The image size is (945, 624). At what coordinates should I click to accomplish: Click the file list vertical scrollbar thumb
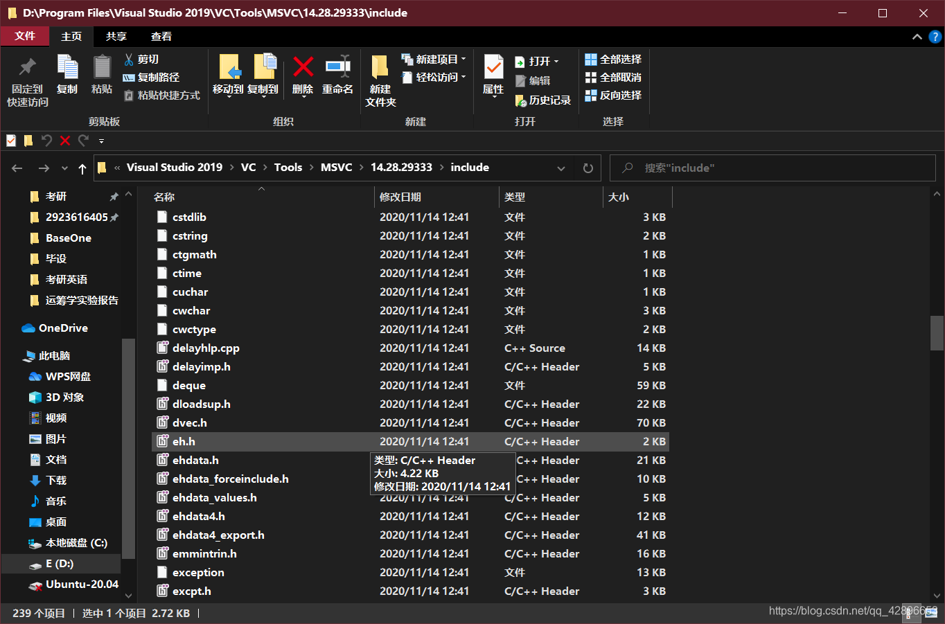(x=937, y=333)
